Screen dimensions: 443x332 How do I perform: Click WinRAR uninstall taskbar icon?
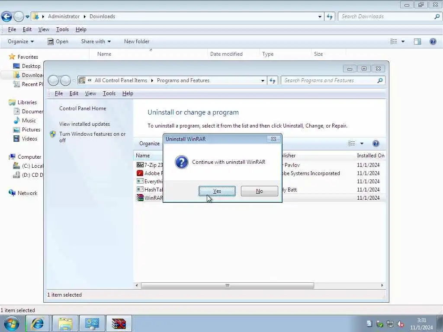[119, 323]
